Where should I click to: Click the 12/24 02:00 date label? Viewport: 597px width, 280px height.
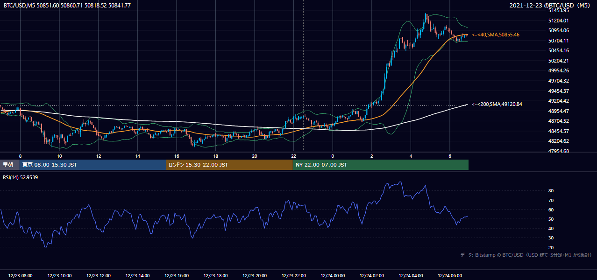(x=371, y=276)
